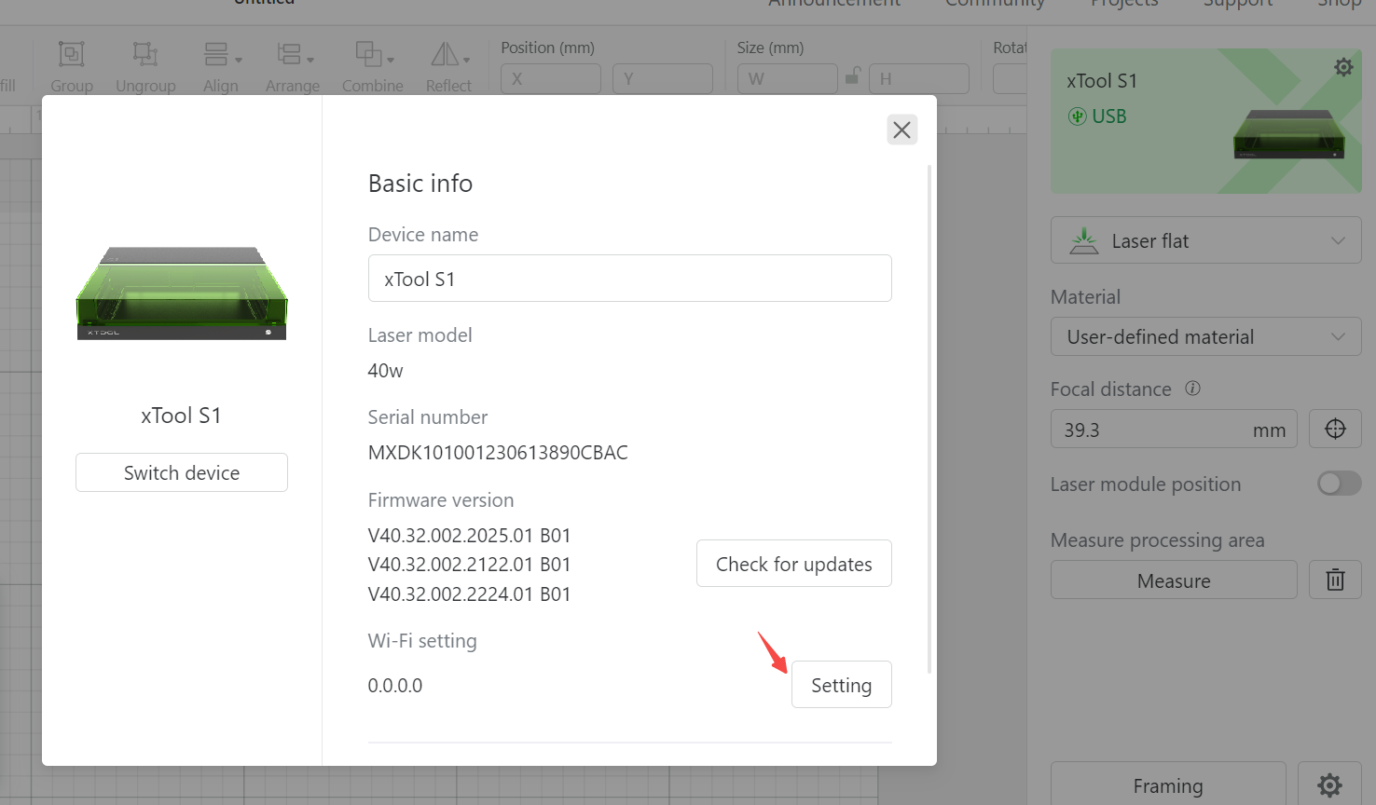Click the Framing button
Screen dimensions: 1376x805
[1168, 785]
